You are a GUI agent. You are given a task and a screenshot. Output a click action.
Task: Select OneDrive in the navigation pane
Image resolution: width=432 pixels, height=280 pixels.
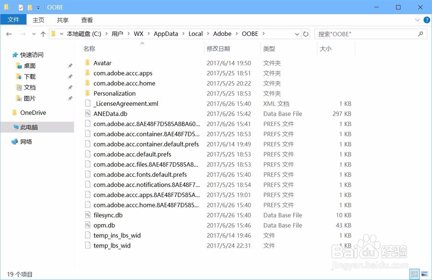(x=33, y=113)
